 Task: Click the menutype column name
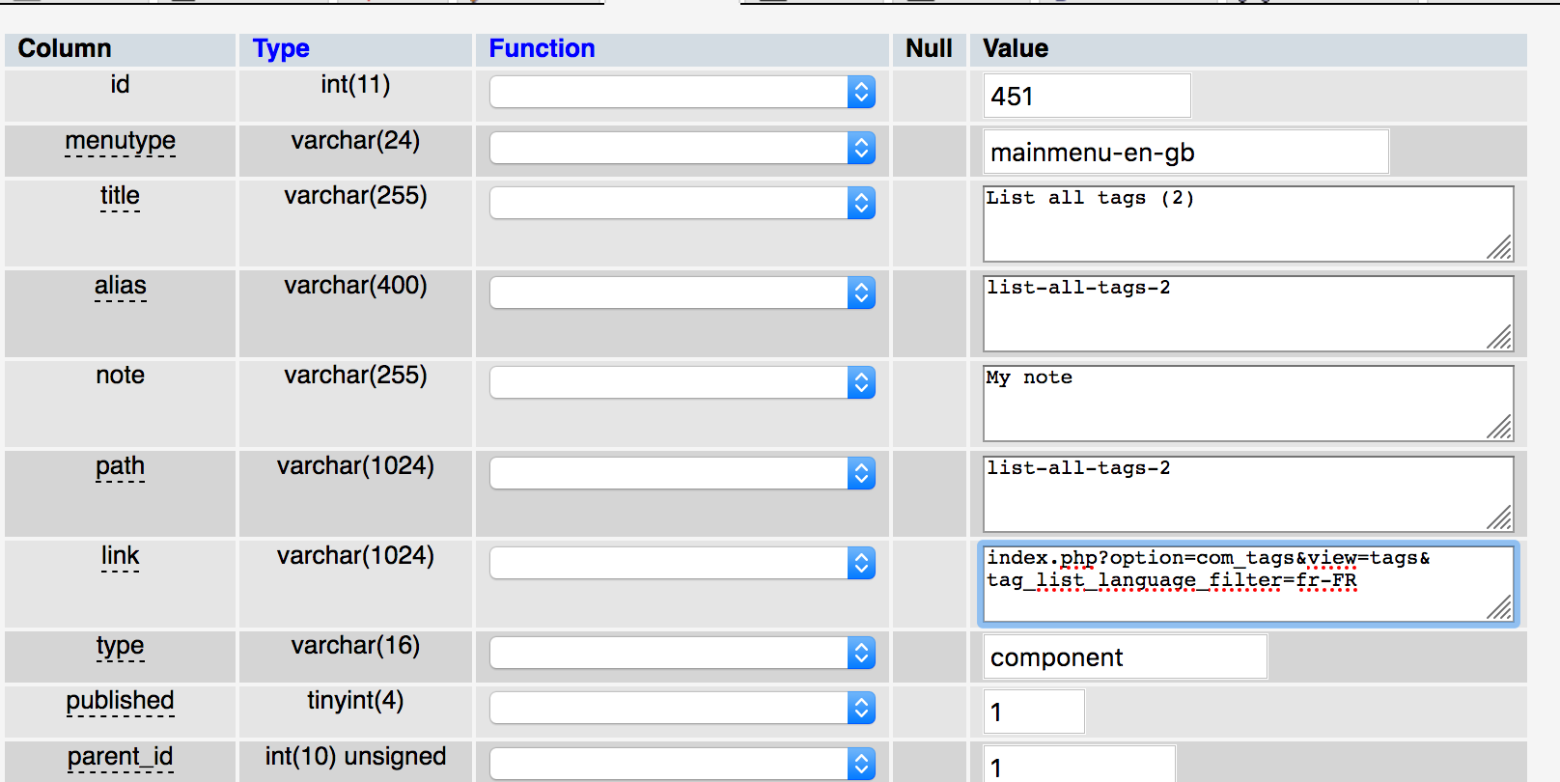point(120,141)
